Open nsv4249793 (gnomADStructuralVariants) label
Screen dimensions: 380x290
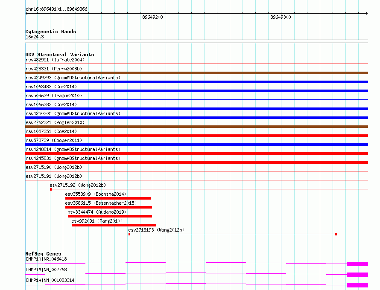73,78
